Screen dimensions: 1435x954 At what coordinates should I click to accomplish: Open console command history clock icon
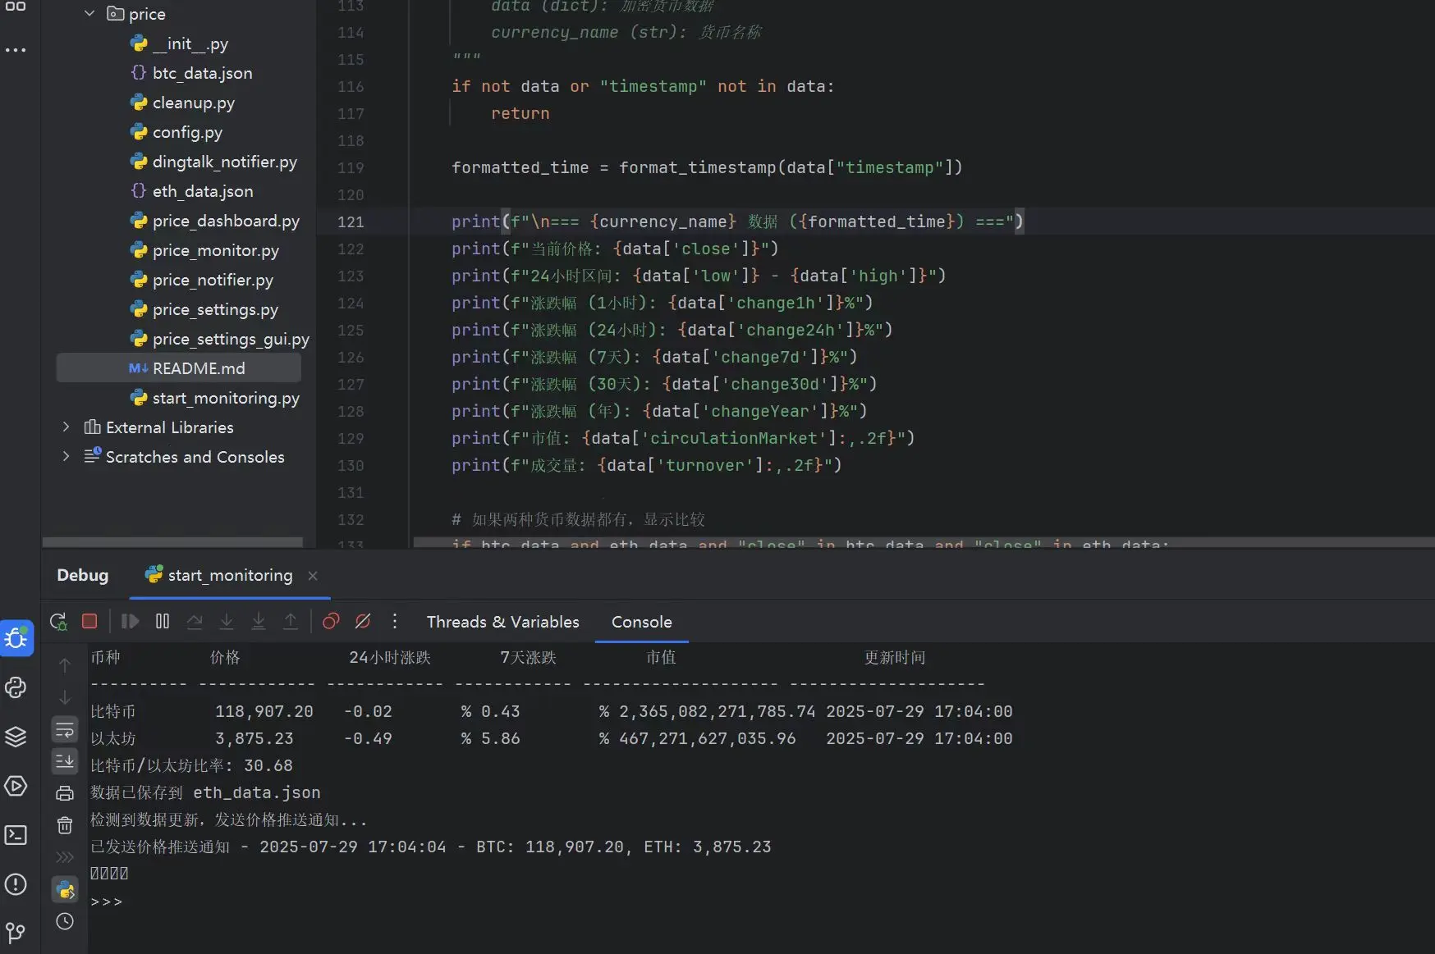click(x=65, y=921)
